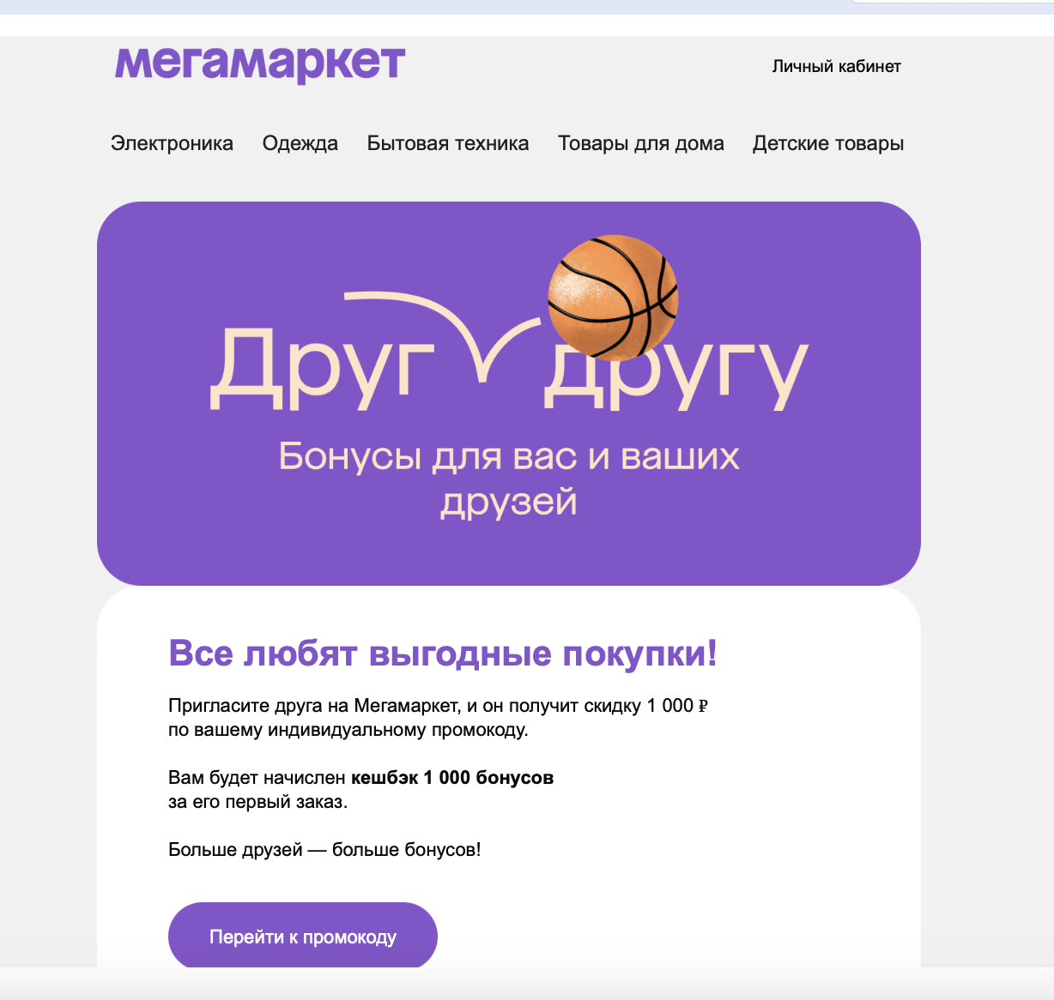Click the bold 'кешбэк 1 000 бонусов' text

[x=452, y=778]
